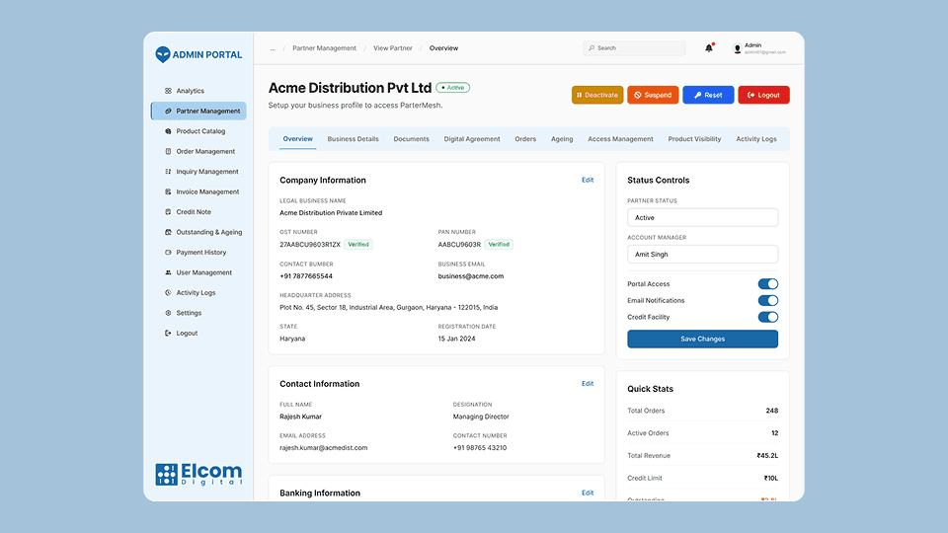Screen dimensions: 948x533
Task: Open the Digital Agreement tab
Action: tap(472, 139)
